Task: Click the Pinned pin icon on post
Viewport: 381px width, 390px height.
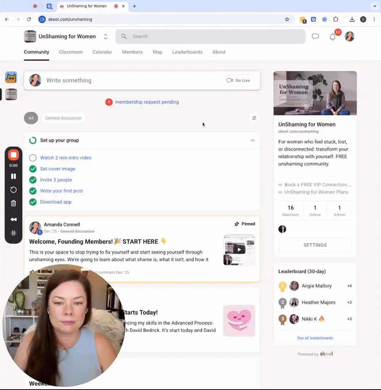Action: tap(237, 224)
